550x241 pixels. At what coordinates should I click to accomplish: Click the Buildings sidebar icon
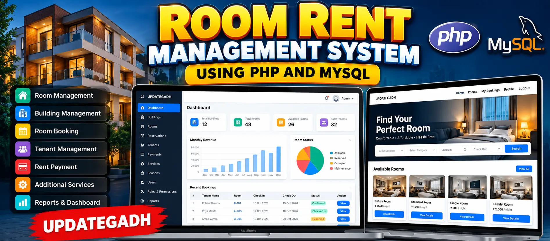click(x=142, y=117)
